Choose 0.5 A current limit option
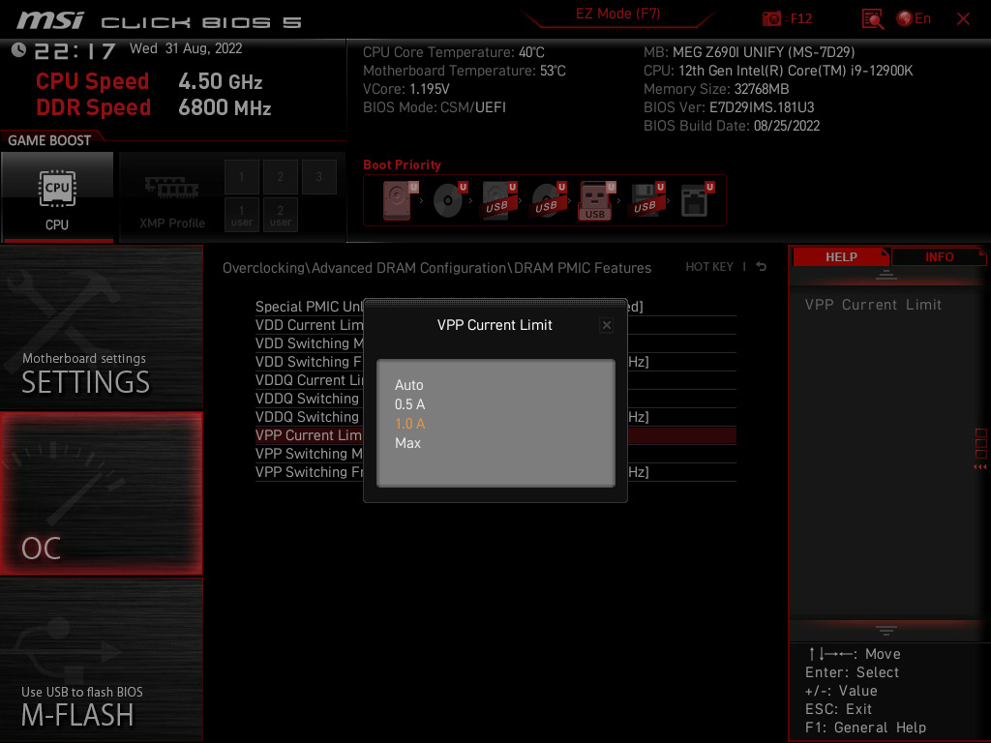Viewport: 991px width, 743px height. pos(409,404)
